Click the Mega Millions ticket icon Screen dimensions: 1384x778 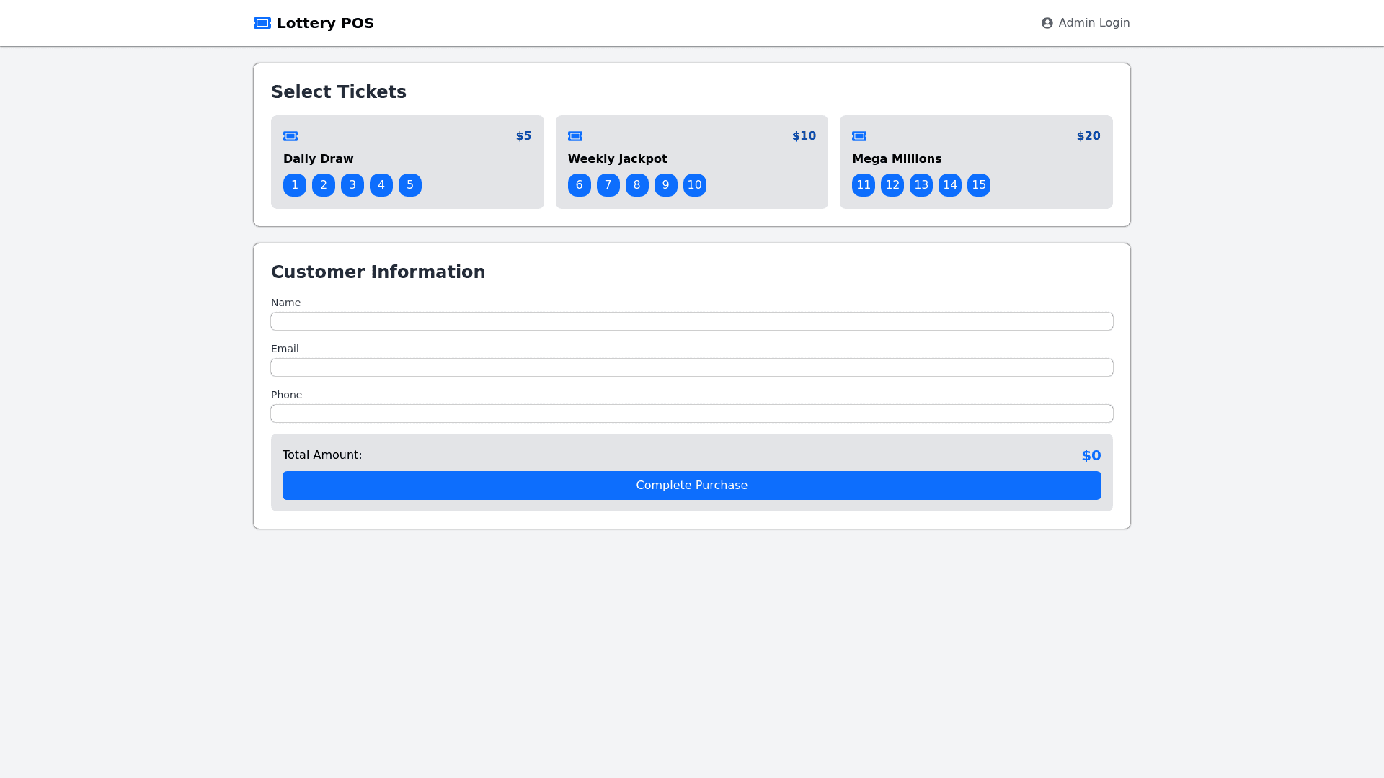pos(859,136)
